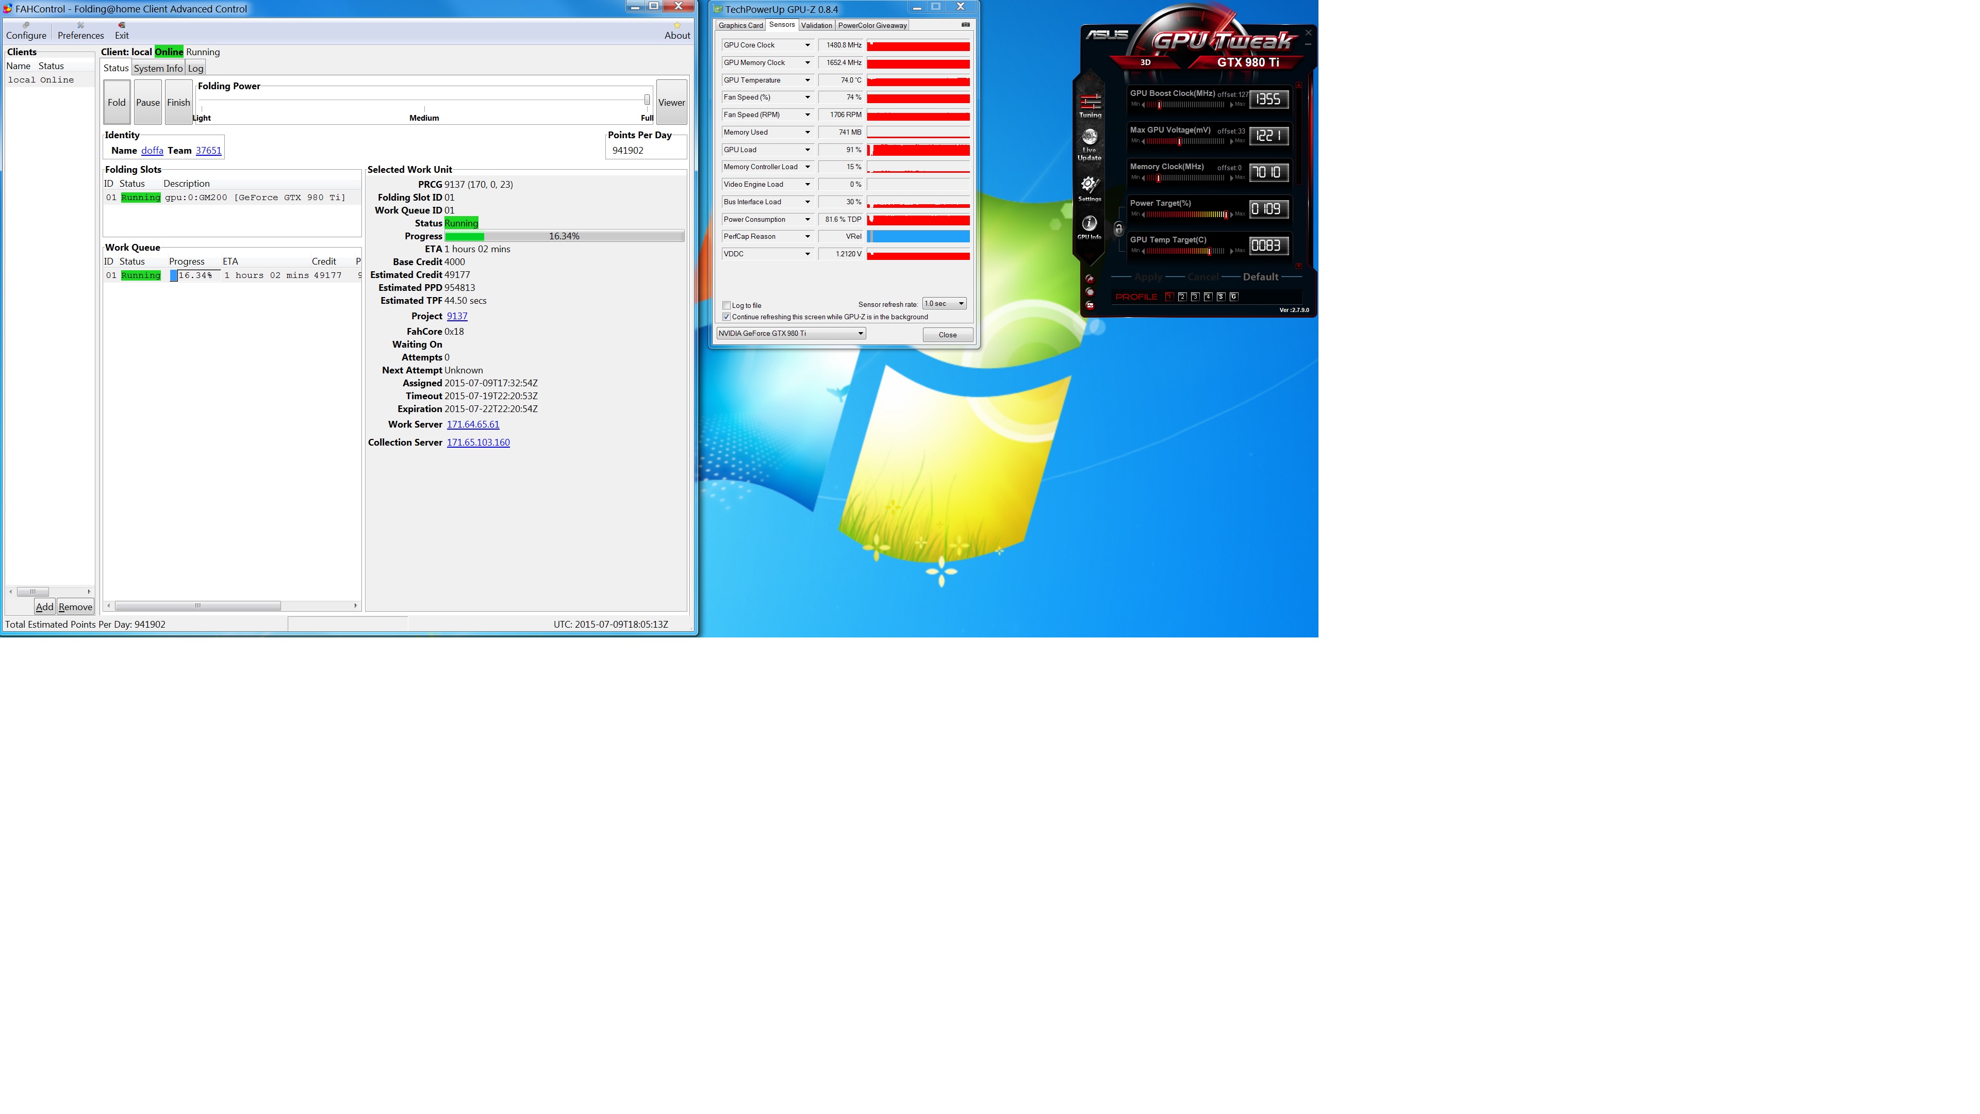
Task: Select profile 4 in GPU Tweak
Action: click(1208, 297)
